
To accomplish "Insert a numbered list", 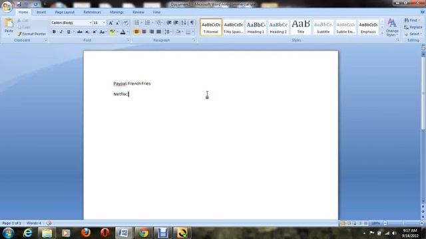I will [x=148, y=23].
